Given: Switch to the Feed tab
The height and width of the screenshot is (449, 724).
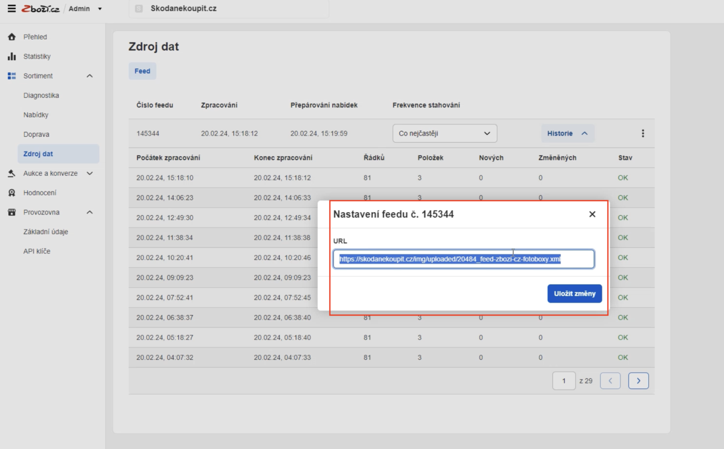Looking at the screenshot, I should click(x=142, y=71).
